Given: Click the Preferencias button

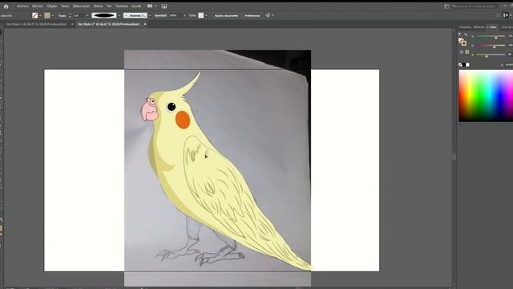Looking at the screenshot, I should 252,15.
